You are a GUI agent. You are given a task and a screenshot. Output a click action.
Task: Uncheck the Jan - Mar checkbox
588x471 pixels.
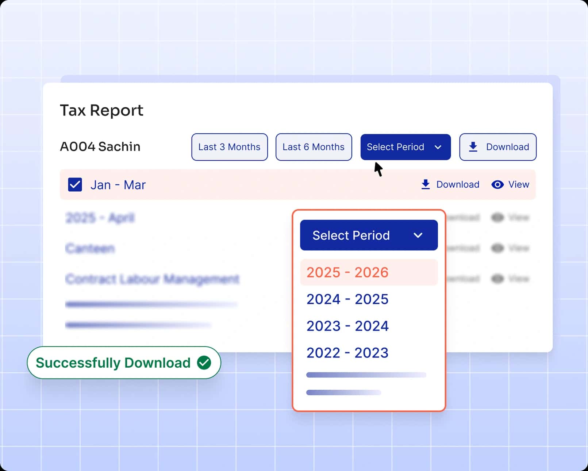(75, 185)
